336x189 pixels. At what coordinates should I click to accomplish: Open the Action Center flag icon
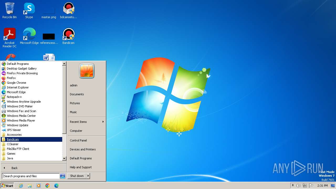311,186
